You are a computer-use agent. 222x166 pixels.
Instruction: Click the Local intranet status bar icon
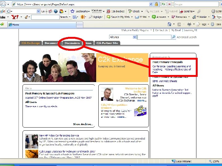tap(173, 161)
